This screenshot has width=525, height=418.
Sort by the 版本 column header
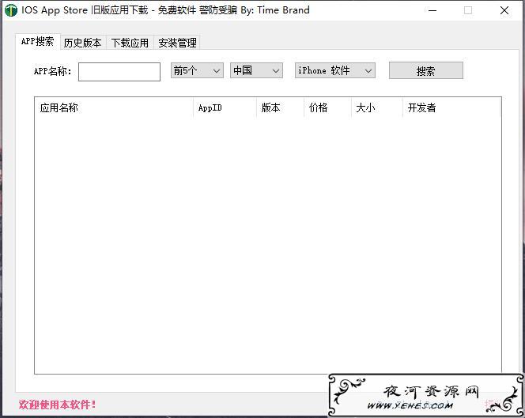click(x=280, y=107)
